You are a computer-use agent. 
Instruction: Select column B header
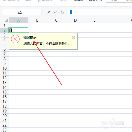point(37,20)
